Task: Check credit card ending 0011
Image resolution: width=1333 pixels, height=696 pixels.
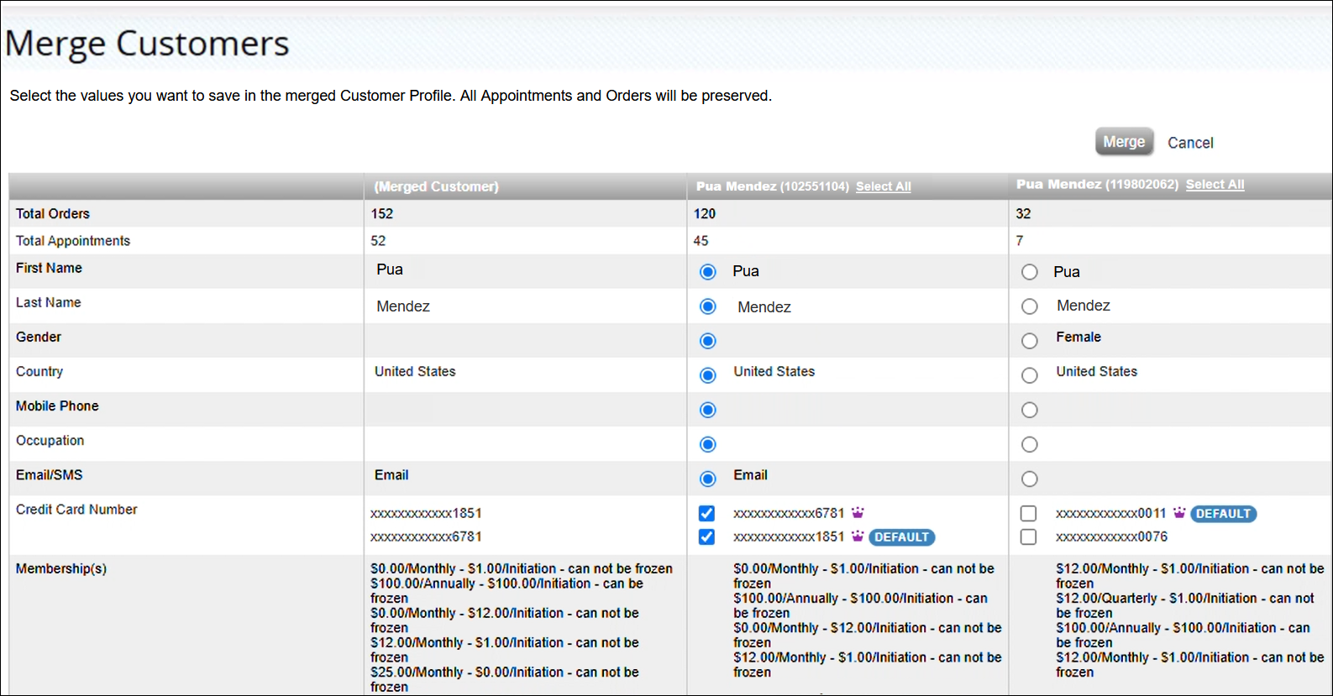Action: (x=1029, y=513)
